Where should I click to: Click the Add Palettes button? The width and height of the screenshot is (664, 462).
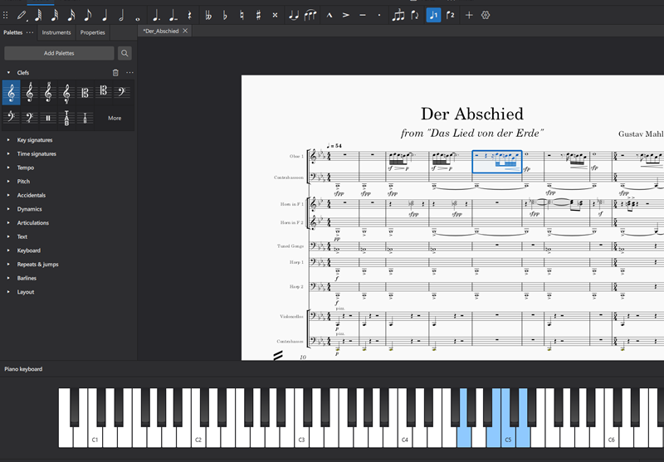pyautogui.click(x=59, y=53)
